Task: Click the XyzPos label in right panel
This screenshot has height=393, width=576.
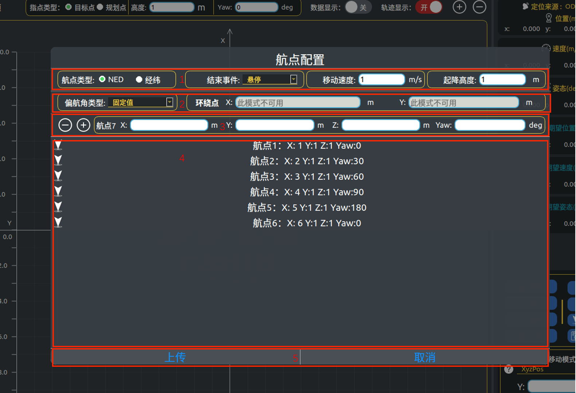Action: tap(532, 369)
